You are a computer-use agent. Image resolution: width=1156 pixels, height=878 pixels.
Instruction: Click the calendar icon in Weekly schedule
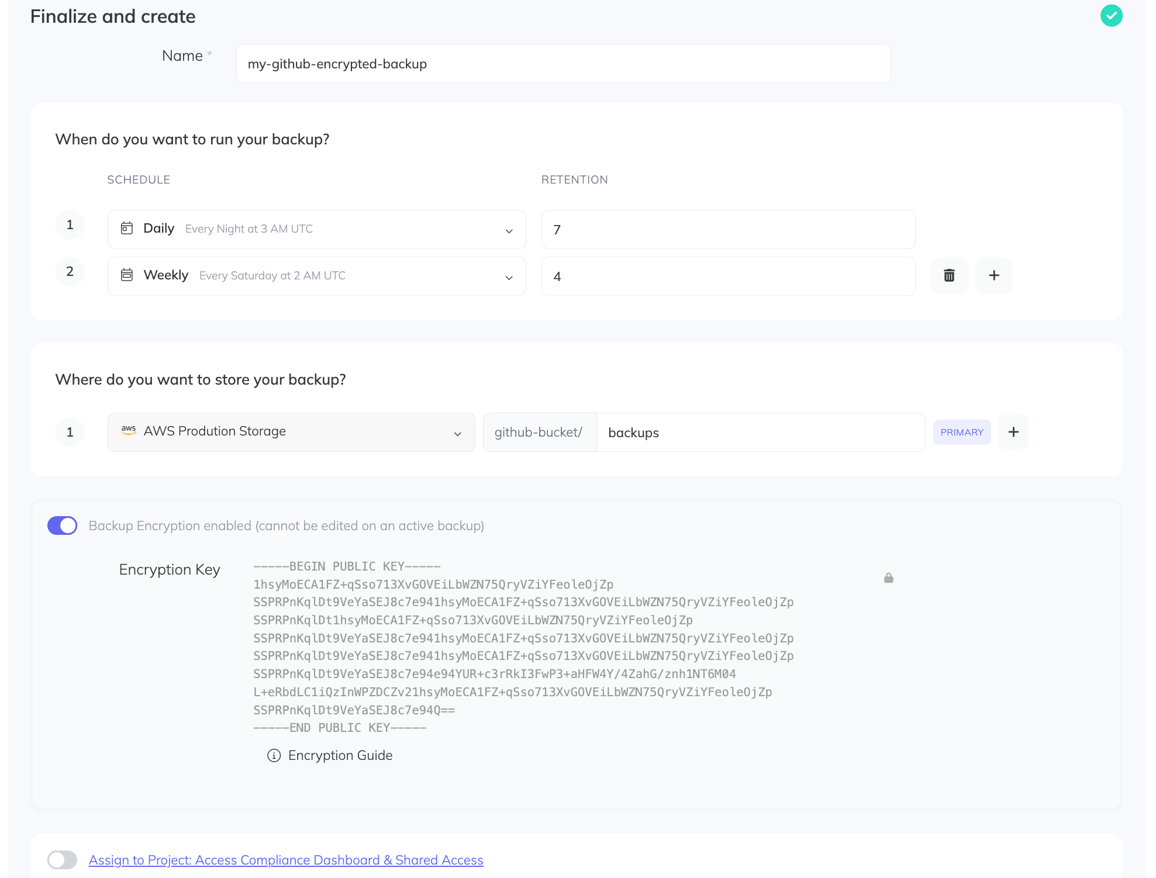pos(127,275)
